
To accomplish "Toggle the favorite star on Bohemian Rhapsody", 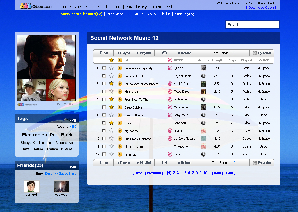I will (111, 68).
